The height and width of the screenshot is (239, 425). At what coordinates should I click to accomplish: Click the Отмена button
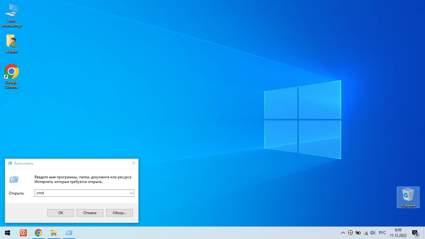tap(90, 213)
